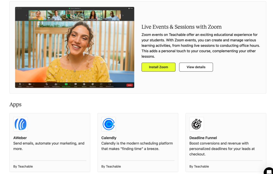273x174 pixels.
Task: Click the green shield icon beside Zoom Meeting
Action: (x=70, y=8)
